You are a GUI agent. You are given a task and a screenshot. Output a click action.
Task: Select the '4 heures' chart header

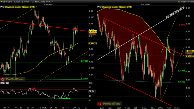(x=48, y=5)
